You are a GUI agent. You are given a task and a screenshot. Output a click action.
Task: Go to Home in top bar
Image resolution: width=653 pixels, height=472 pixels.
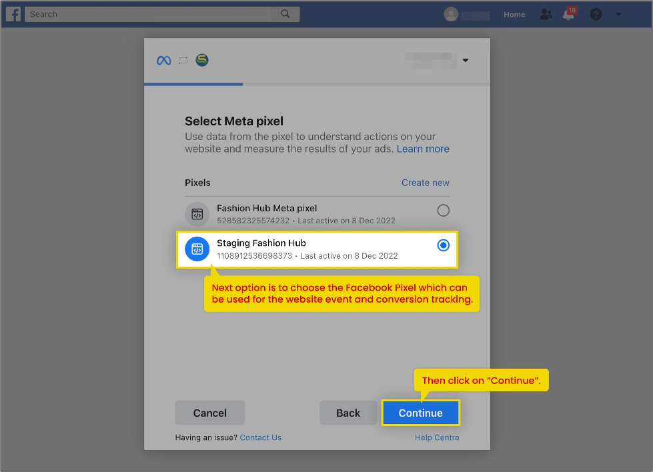tap(514, 14)
